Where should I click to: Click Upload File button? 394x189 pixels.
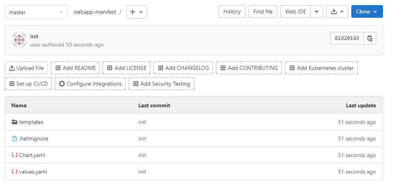point(26,68)
